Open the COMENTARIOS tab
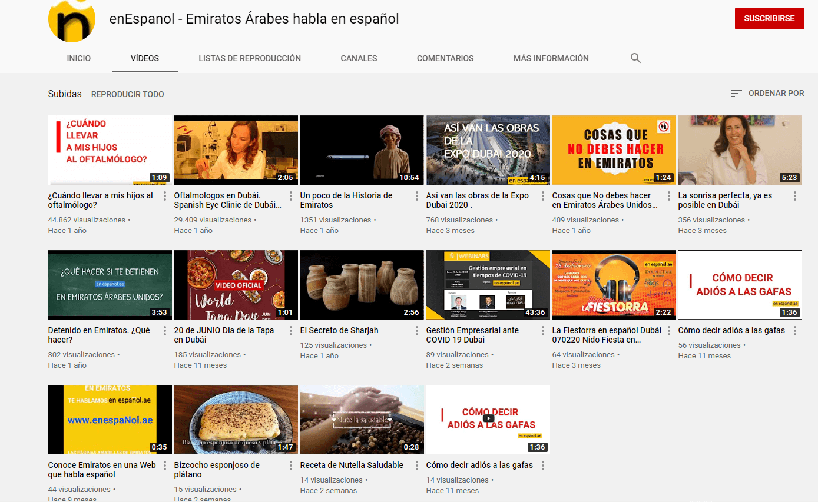This screenshot has height=502, width=818. click(445, 58)
